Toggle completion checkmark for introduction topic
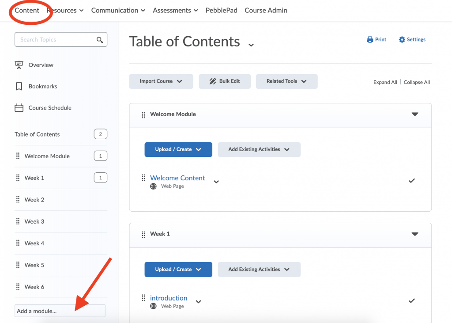Screen dimensions: 452x323 click(x=411, y=300)
